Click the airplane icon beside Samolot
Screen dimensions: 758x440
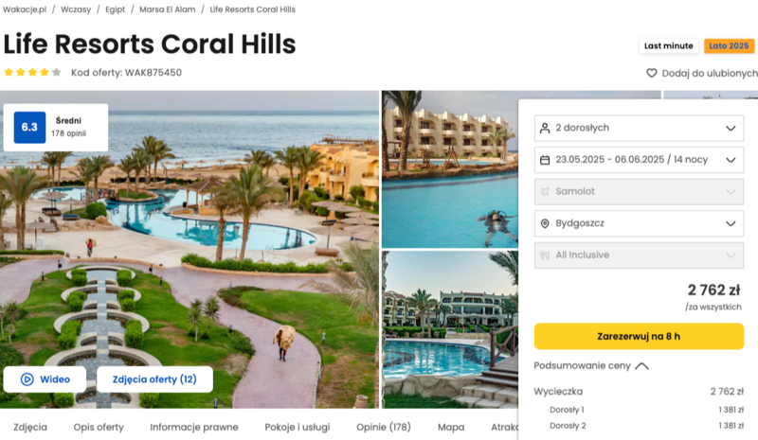tap(545, 191)
